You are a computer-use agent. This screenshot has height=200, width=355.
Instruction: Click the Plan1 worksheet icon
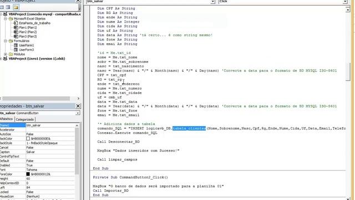(16, 27)
